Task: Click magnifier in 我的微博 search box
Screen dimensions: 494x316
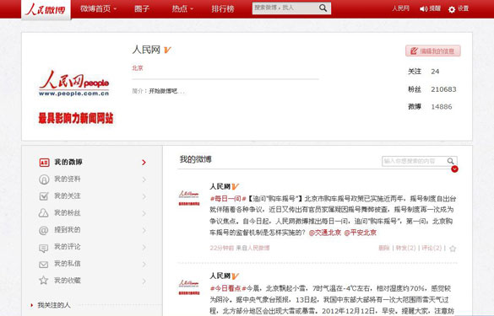Action: 451,161
